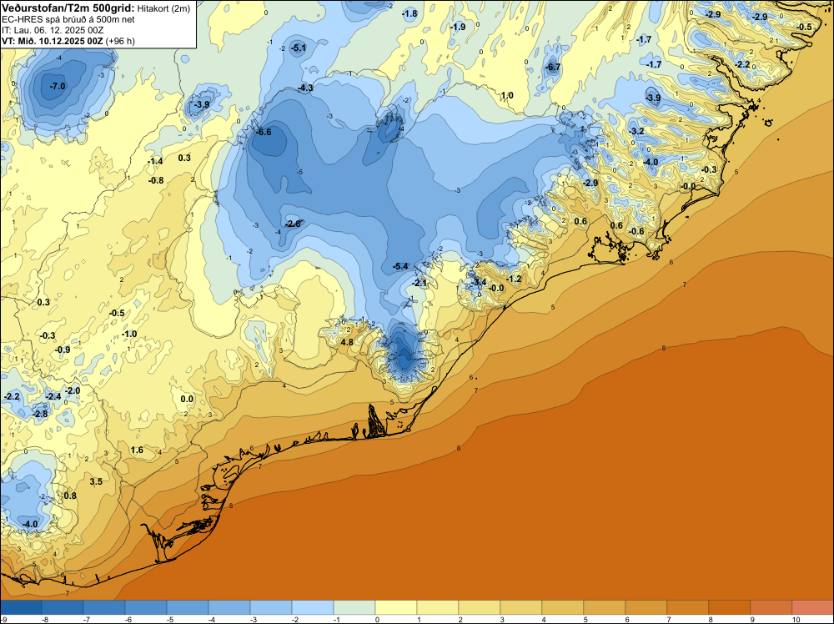Viewport: 834px width, 624px height.
Task: Select the '-1.8' value at the top
Action: coord(409,14)
